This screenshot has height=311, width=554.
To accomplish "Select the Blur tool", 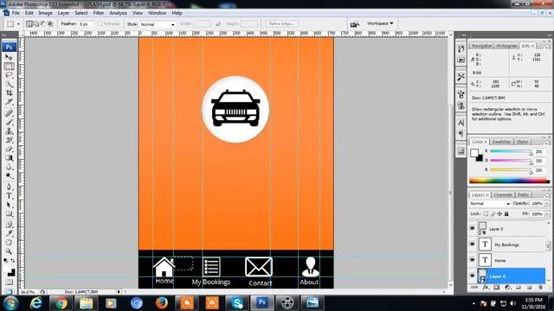I will (9, 167).
